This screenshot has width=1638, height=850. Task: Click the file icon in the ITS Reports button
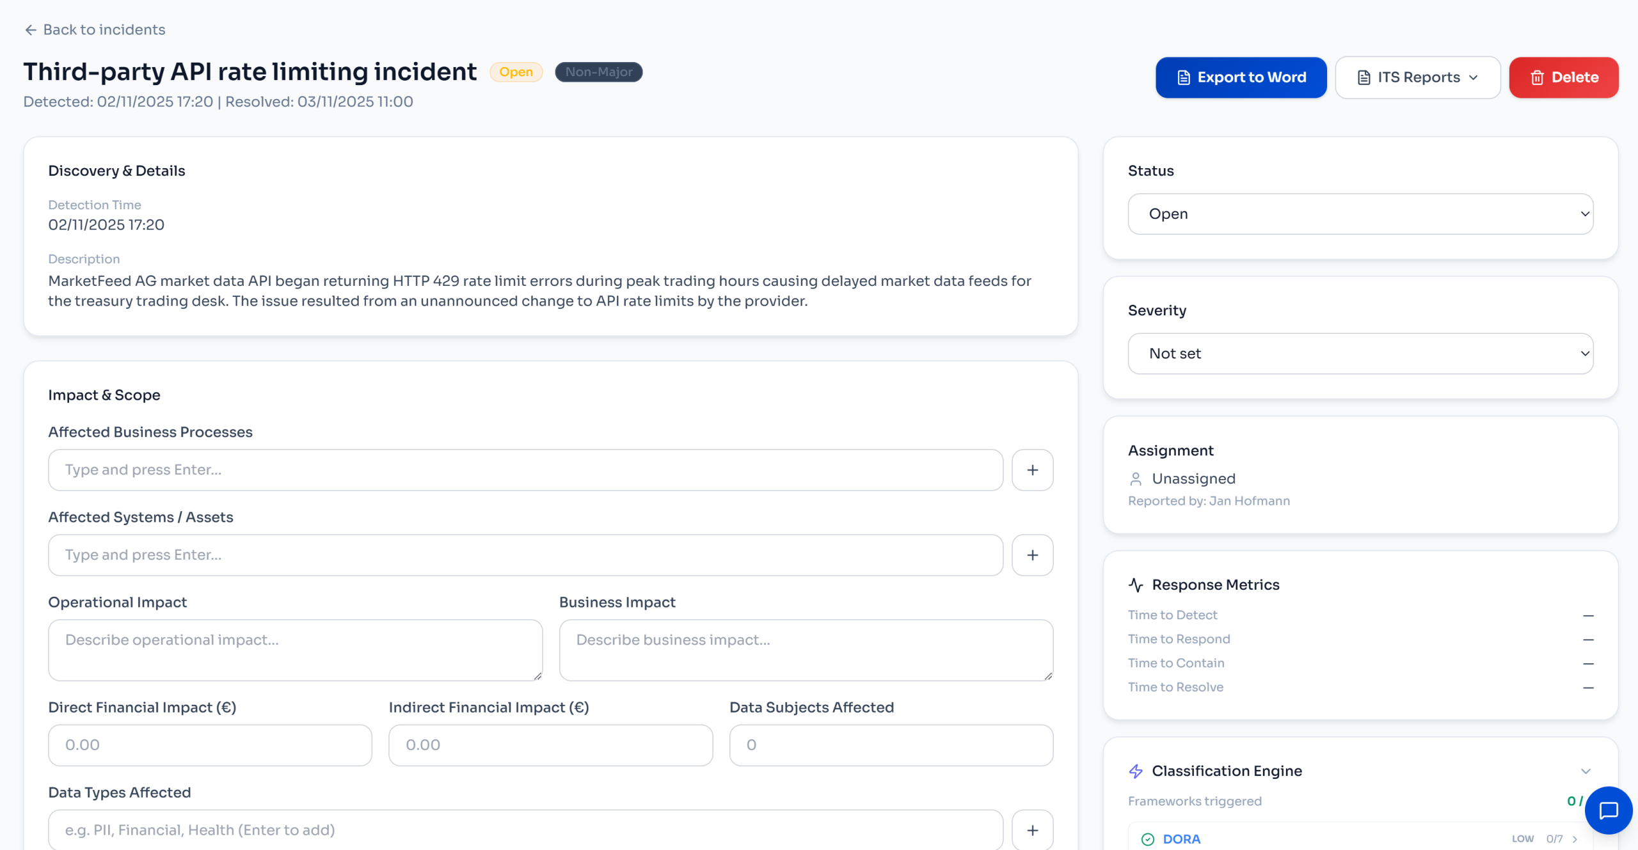pyautogui.click(x=1364, y=77)
